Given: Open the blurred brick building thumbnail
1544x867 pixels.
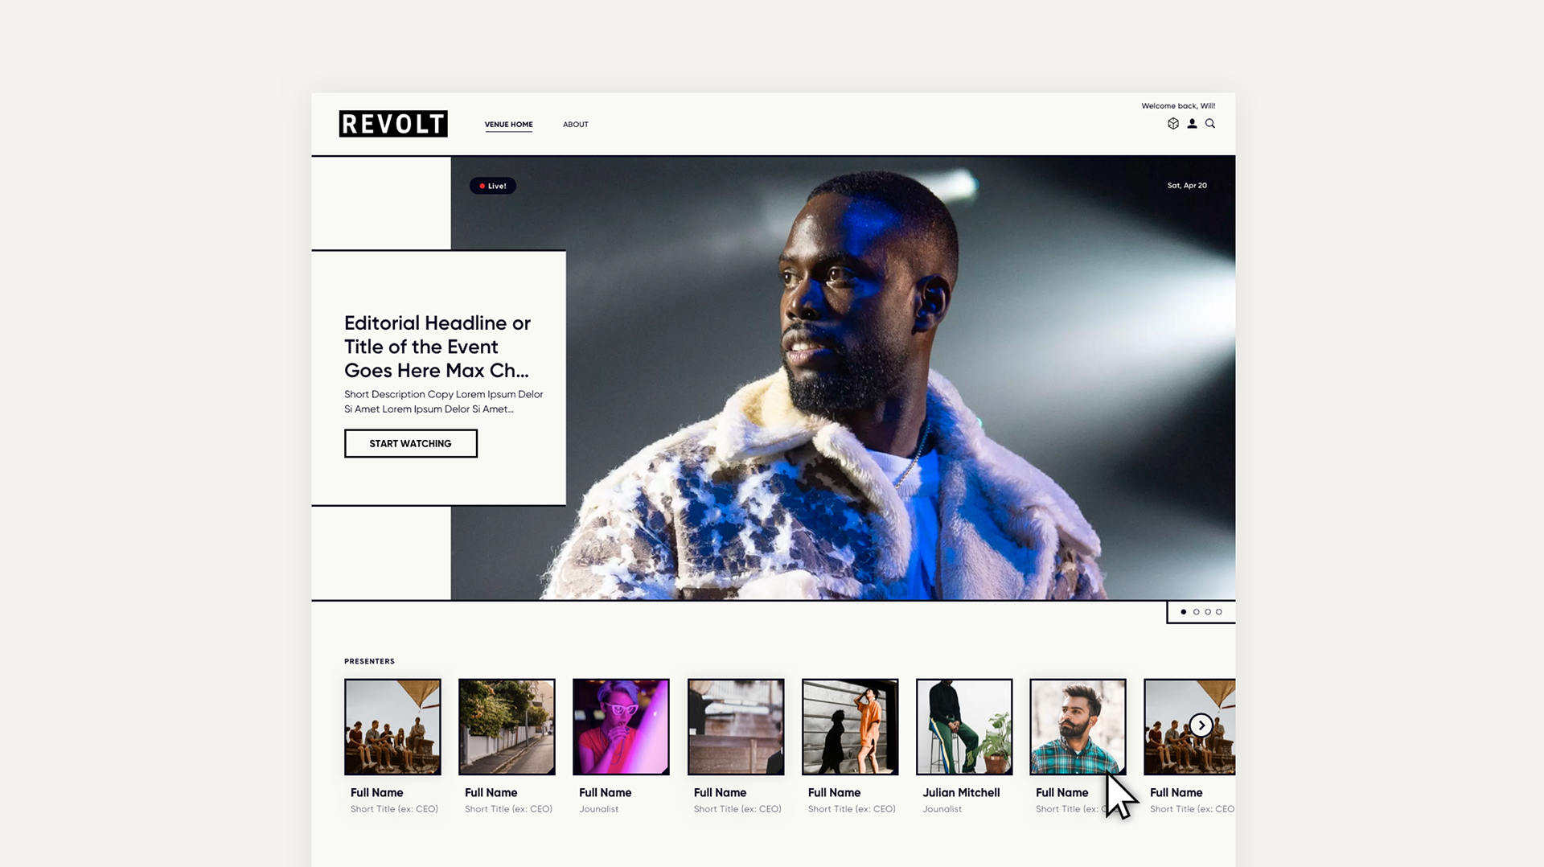Looking at the screenshot, I should click(736, 727).
